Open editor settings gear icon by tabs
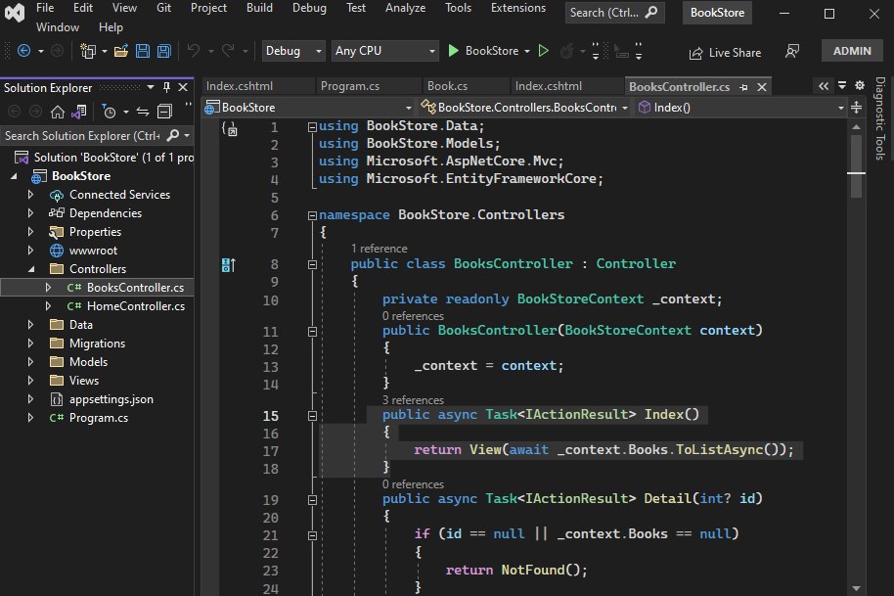The width and height of the screenshot is (894, 596). [x=860, y=86]
